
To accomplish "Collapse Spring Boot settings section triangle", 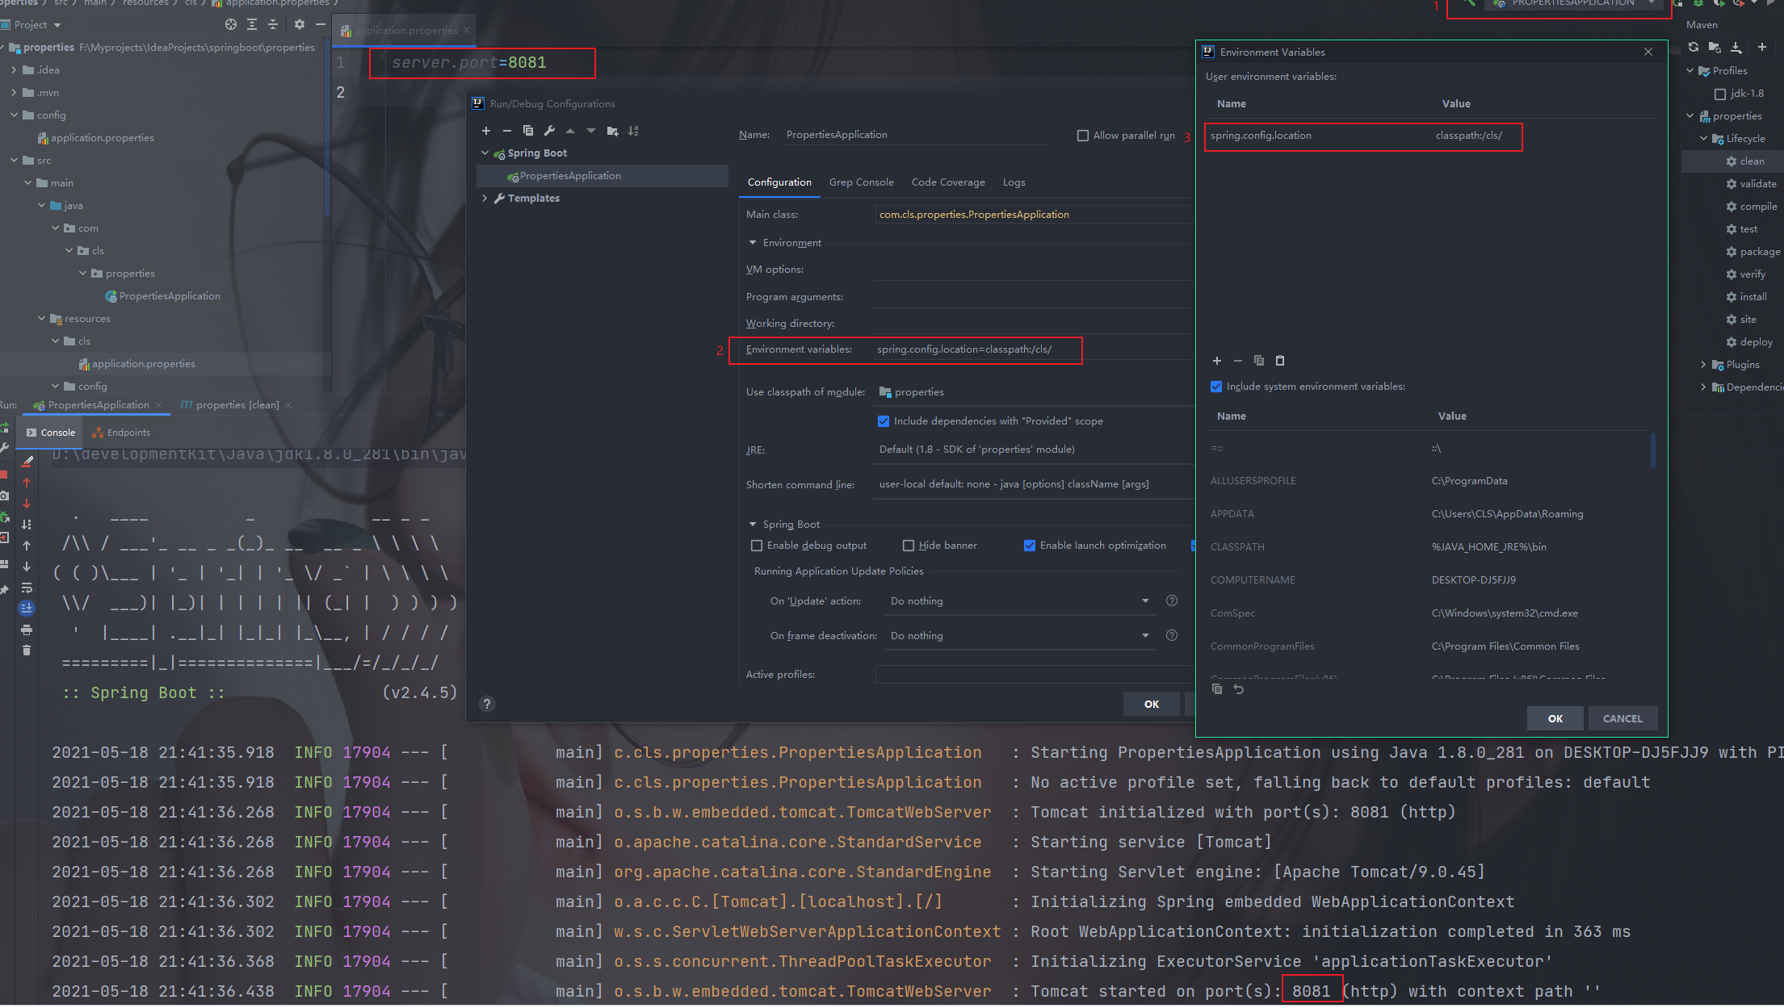I will click(x=753, y=525).
